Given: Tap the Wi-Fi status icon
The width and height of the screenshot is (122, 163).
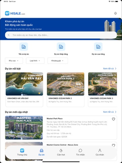Looking at the screenshot, I should [109, 1].
